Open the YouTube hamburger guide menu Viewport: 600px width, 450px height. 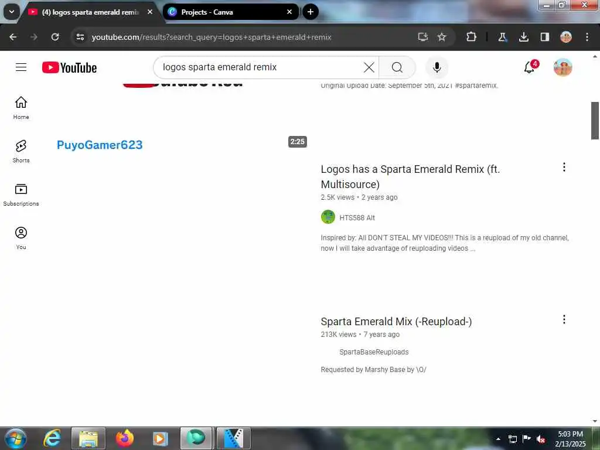[x=21, y=67]
